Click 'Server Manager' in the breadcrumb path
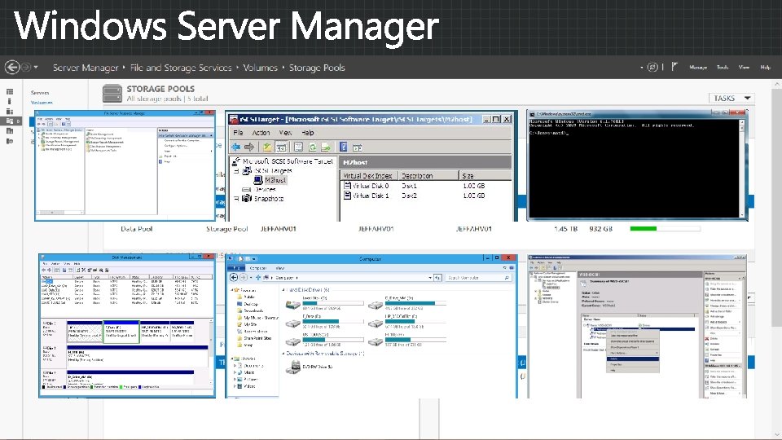 (x=86, y=68)
